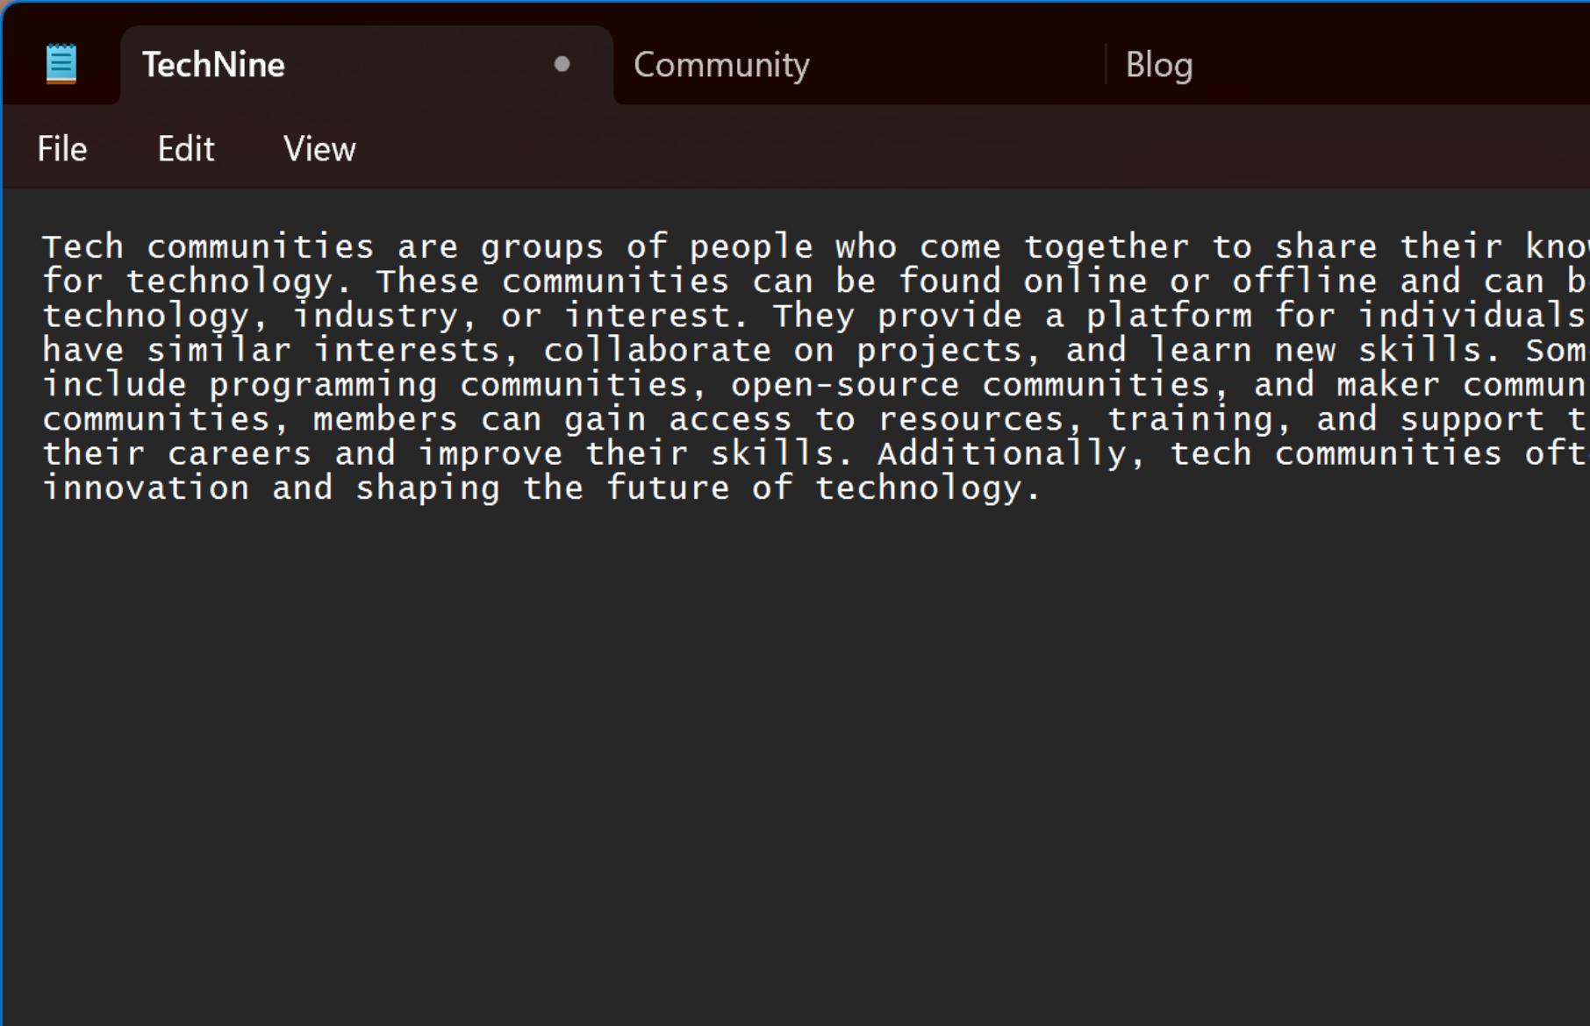Place cursor in the word "Additionally"

[x=1001, y=454]
